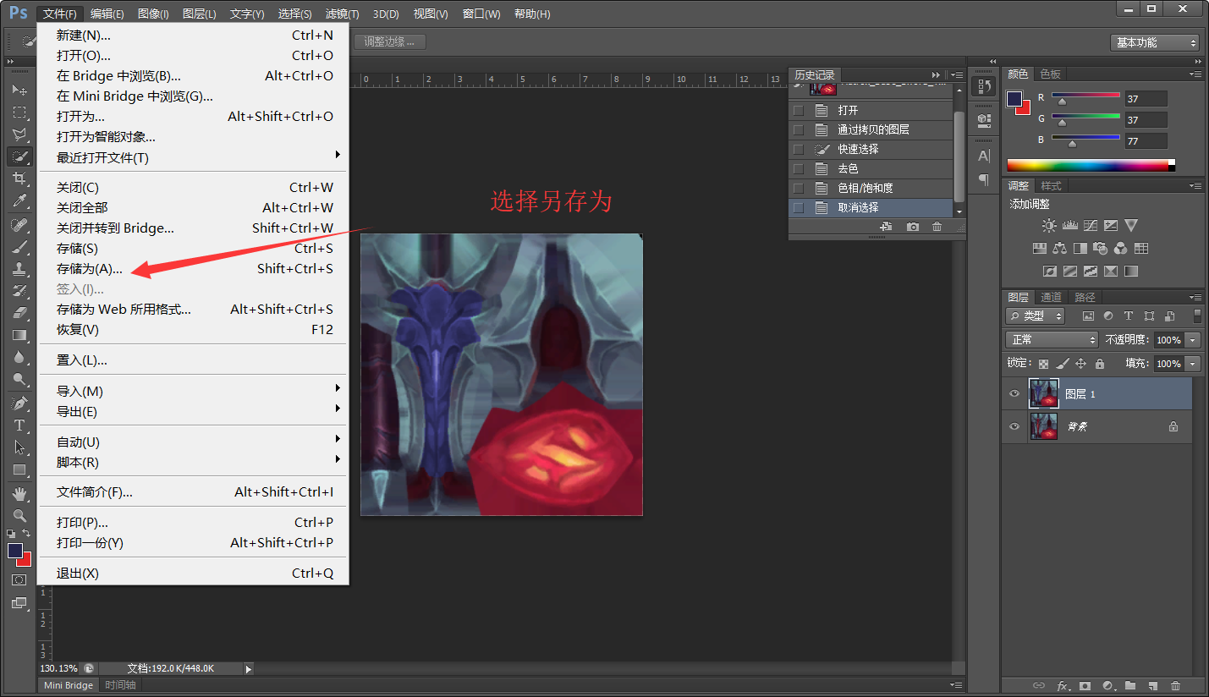Toggle pixel layer filter icon

(1089, 316)
